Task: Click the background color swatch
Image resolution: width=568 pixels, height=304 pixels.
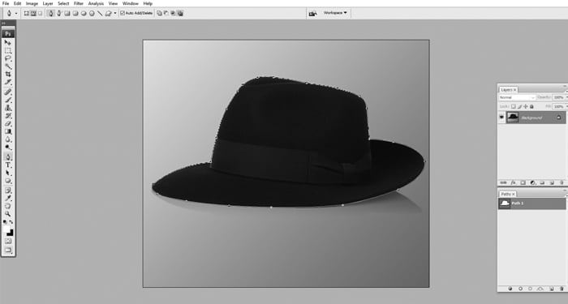Action: tap(10, 233)
